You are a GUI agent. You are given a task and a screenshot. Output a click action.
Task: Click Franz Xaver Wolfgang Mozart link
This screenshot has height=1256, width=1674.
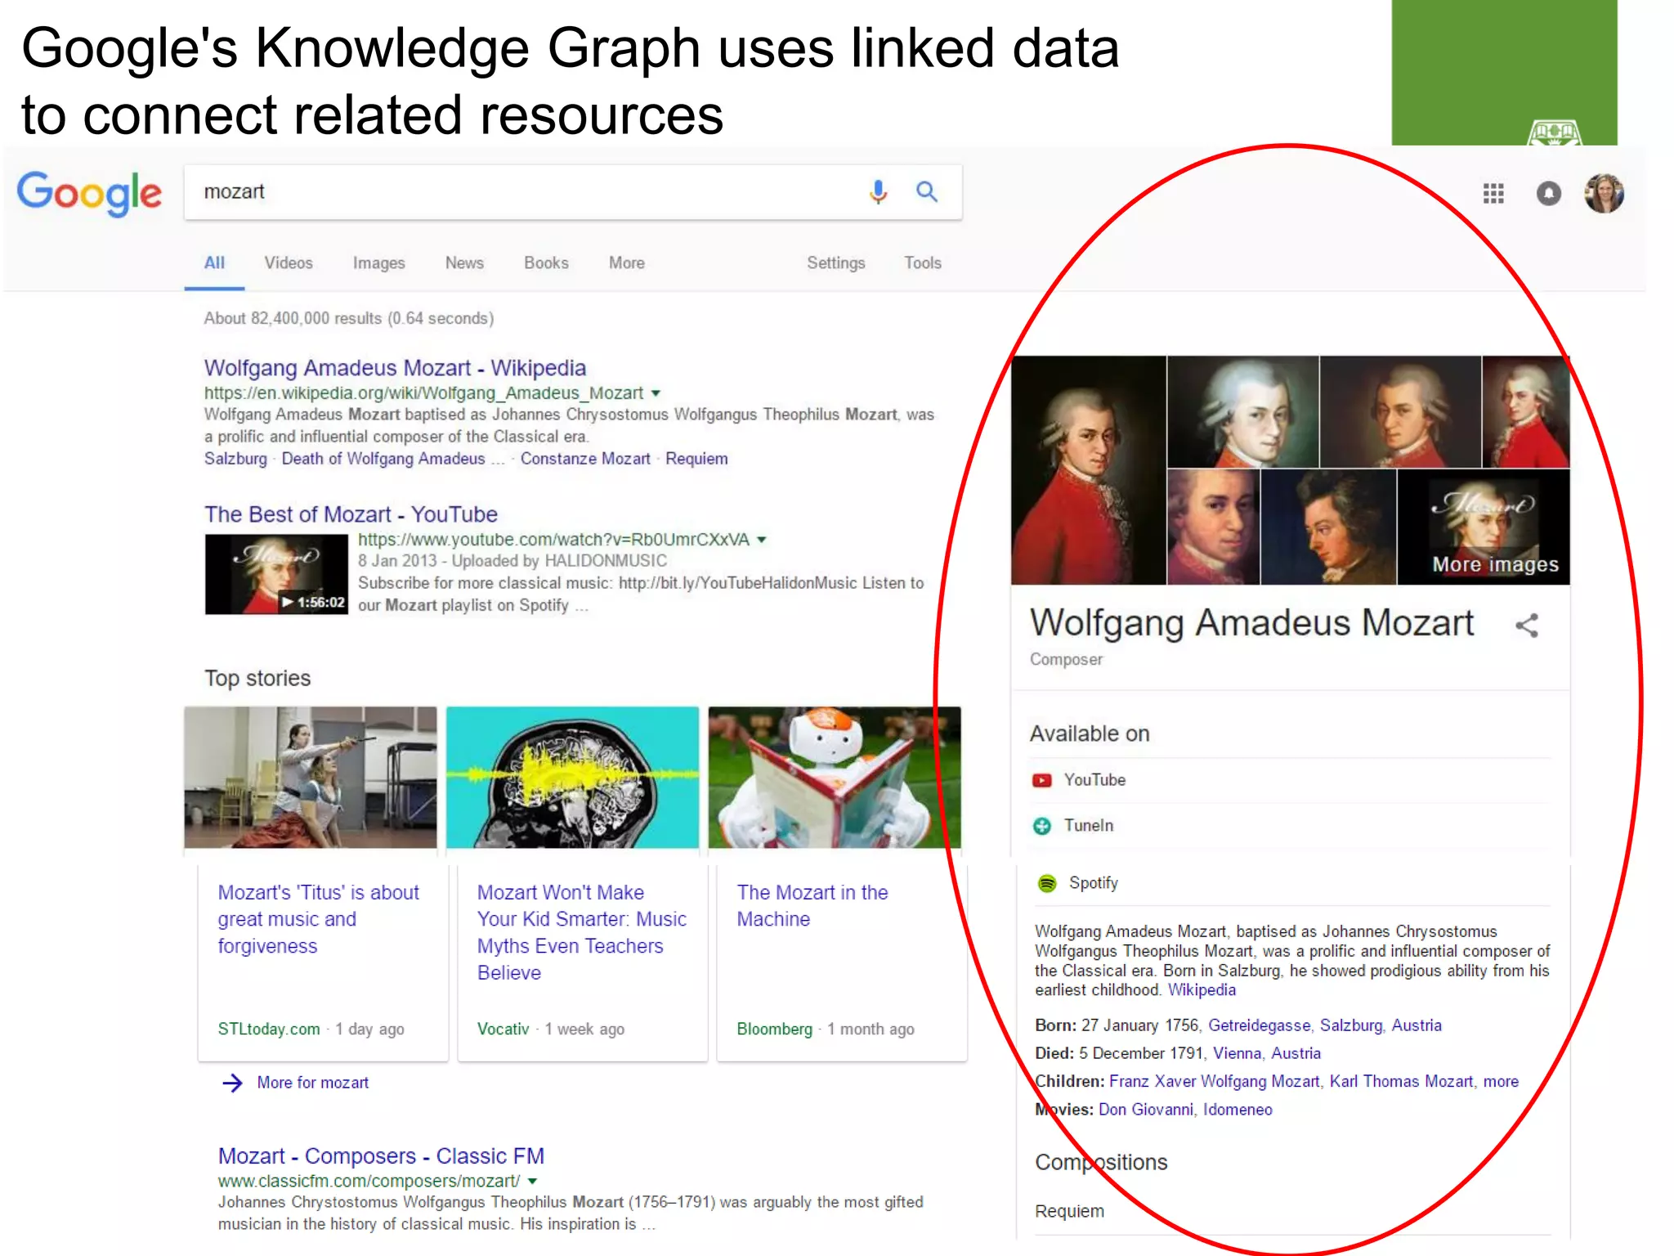(1214, 1081)
